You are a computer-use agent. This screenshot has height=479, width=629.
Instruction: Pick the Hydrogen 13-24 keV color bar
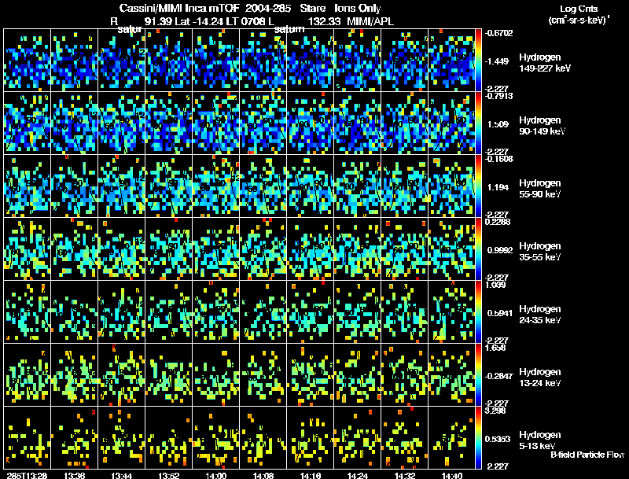[x=478, y=374]
